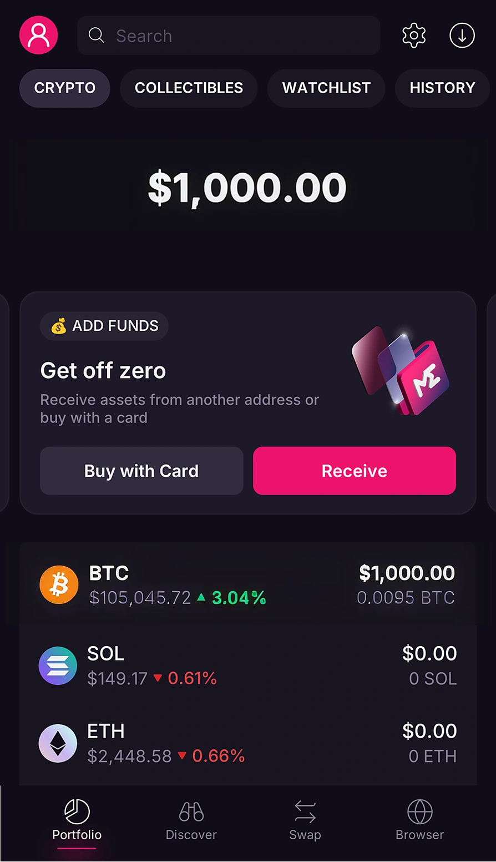The height and width of the screenshot is (862, 496).
Task: Switch to the HISTORY tab
Action: (442, 88)
